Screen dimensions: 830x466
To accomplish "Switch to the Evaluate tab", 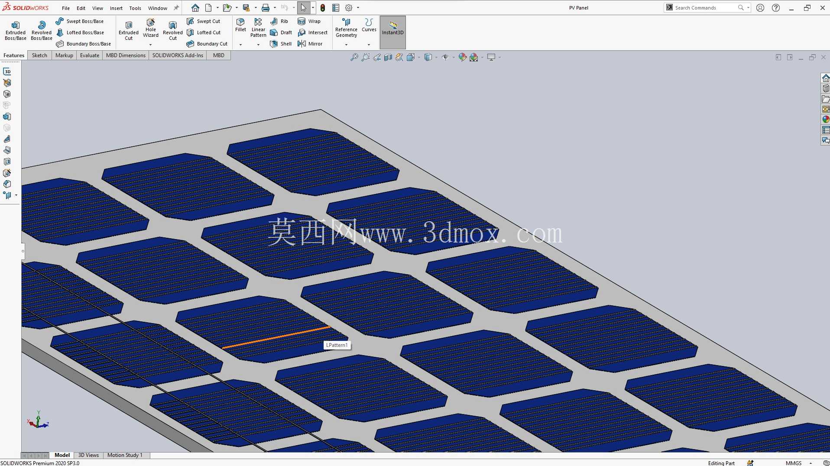I will coord(90,55).
